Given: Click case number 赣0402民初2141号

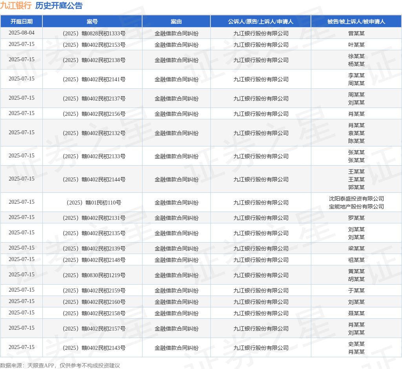Looking at the screenshot, I should [x=94, y=79].
